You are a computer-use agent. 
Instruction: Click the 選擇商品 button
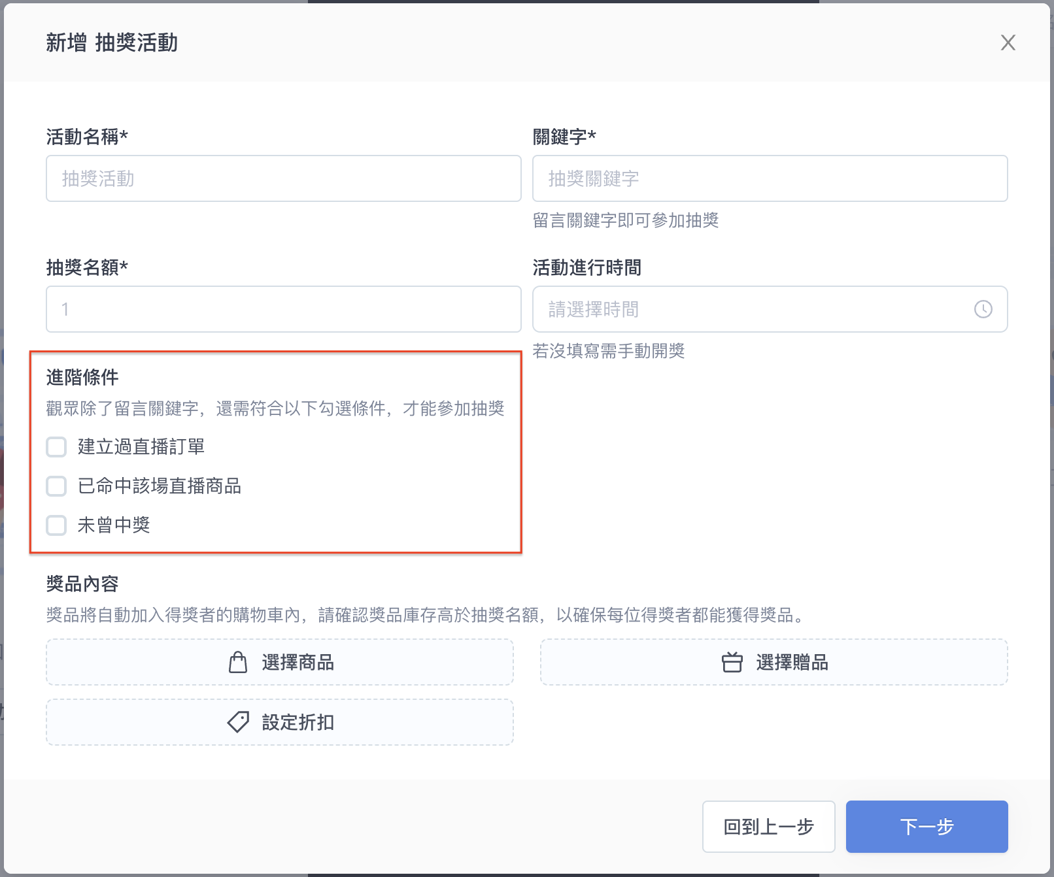[x=280, y=662]
